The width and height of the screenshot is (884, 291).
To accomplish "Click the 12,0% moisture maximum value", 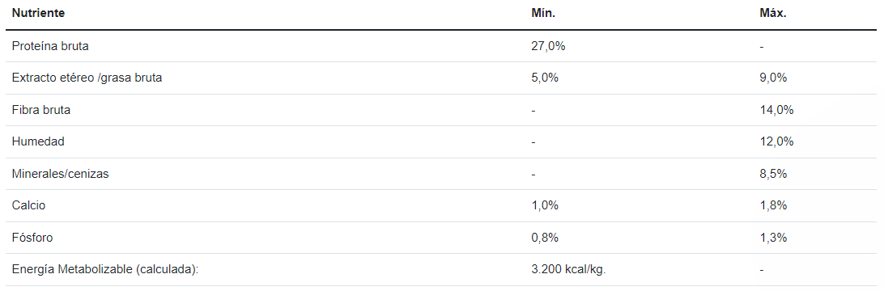I will pyautogui.click(x=777, y=141).
